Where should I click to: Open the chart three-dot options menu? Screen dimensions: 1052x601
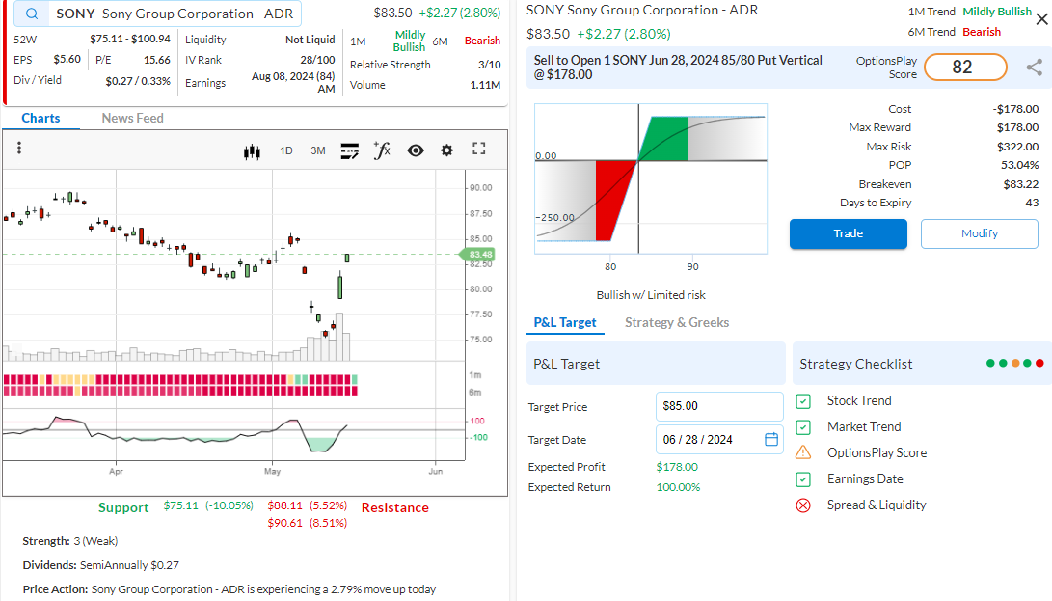(18, 148)
